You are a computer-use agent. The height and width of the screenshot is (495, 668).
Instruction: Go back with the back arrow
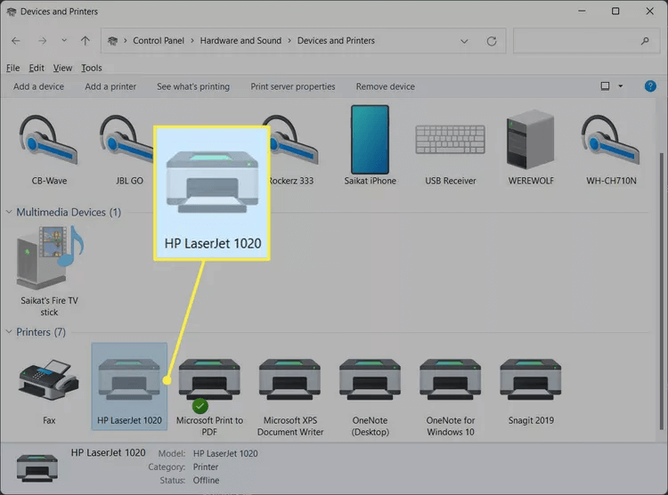click(16, 41)
